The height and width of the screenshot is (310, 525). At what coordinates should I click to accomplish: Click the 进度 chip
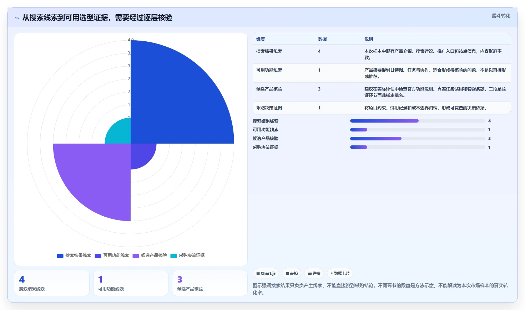(314, 273)
